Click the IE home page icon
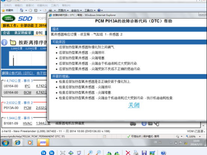Viewport: 207px width, 155px height. pos(21,10)
